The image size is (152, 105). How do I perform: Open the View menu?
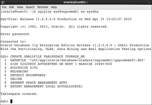pos(20,7)
